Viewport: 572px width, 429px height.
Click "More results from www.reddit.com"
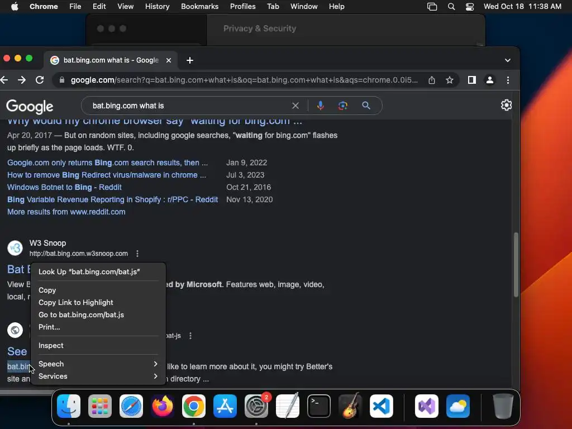pyautogui.click(x=66, y=212)
